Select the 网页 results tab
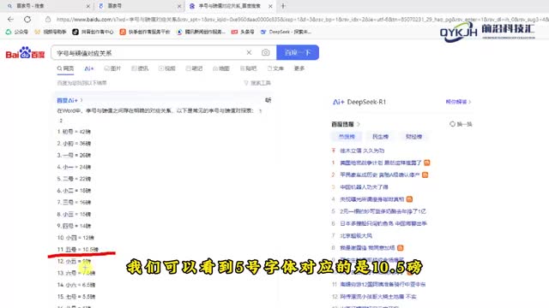 pyautogui.click(x=65, y=68)
